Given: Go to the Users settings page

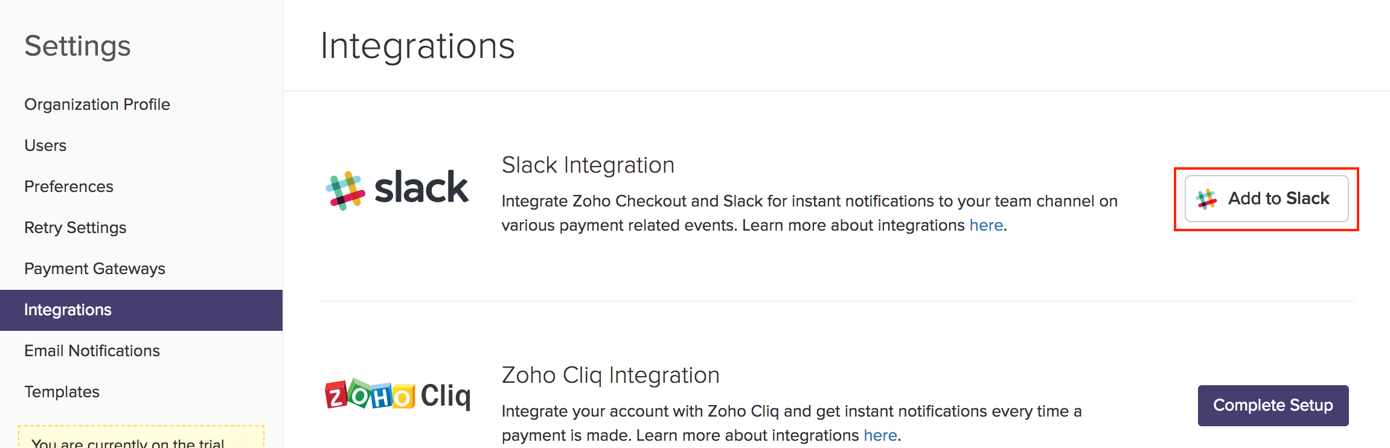Looking at the screenshot, I should (45, 146).
